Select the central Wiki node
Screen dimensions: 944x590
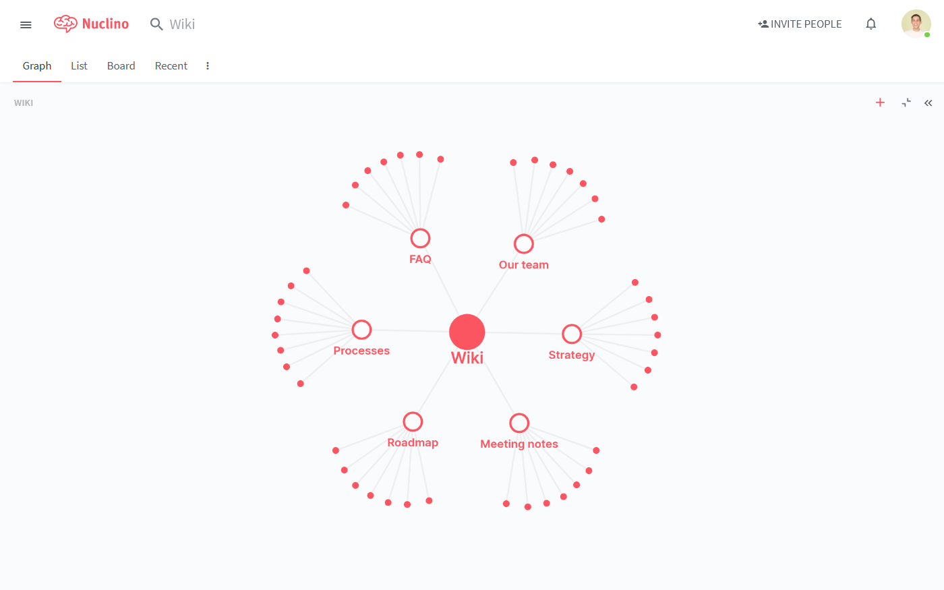[x=467, y=332]
